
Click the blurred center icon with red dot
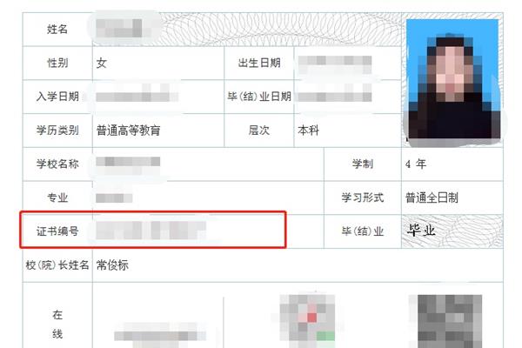coord(307,321)
